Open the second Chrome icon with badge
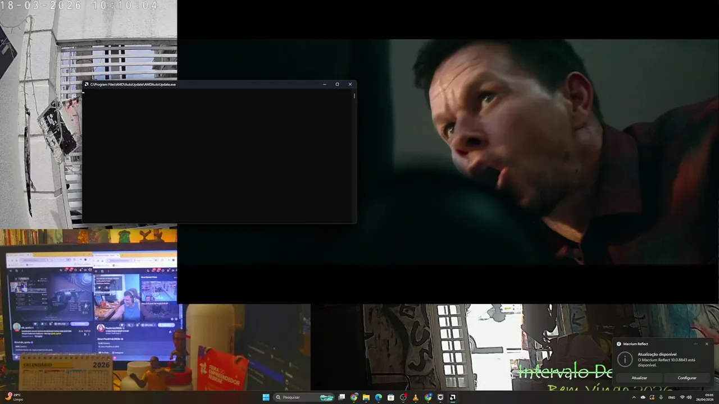 tap(428, 397)
